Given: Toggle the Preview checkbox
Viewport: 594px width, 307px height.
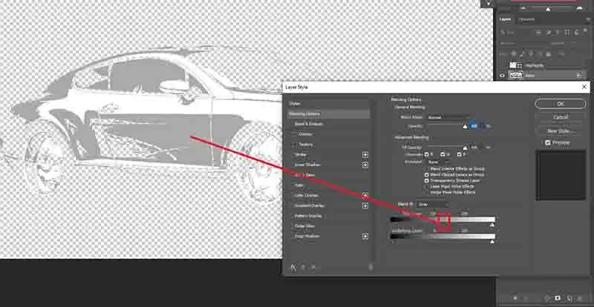Looking at the screenshot, I should [x=547, y=142].
